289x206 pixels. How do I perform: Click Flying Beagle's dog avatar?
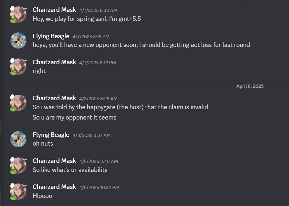[x=18, y=40]
